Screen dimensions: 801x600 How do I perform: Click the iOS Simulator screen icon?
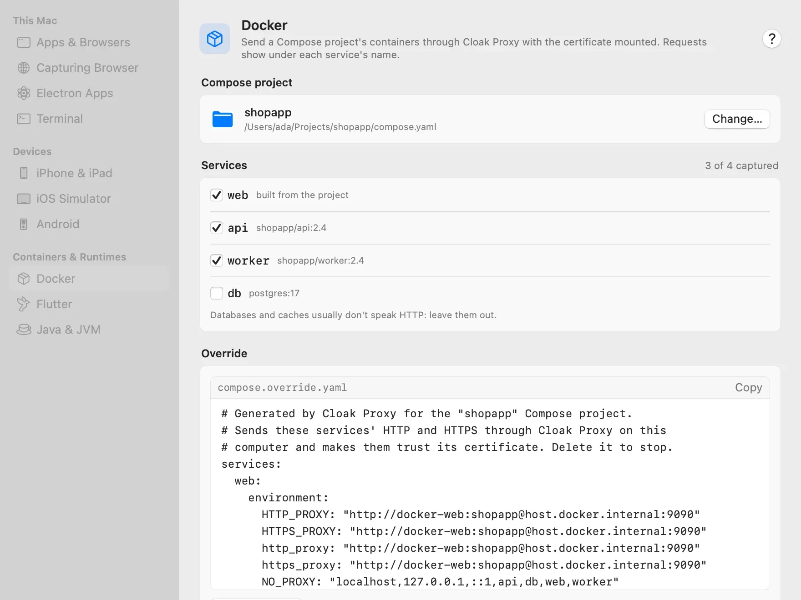[24, 199]
